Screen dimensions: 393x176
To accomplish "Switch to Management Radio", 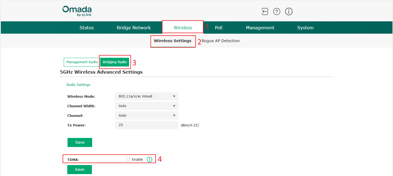I will pyautogui.click(x=82, y=62).
